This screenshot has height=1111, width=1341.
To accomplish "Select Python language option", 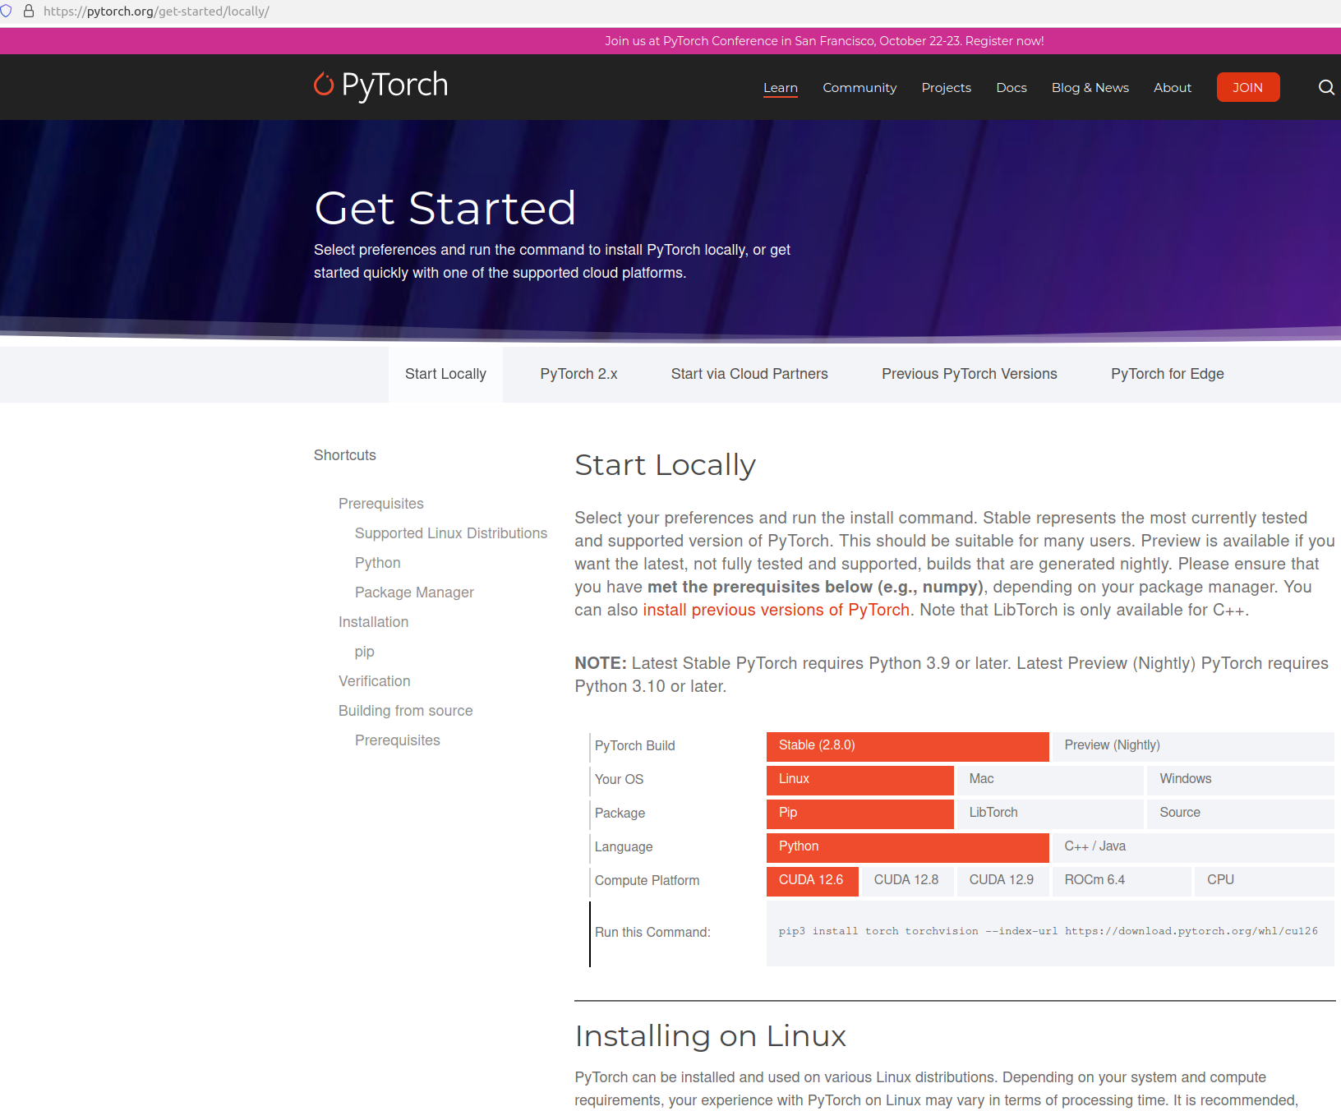I will tap(908, 847).
